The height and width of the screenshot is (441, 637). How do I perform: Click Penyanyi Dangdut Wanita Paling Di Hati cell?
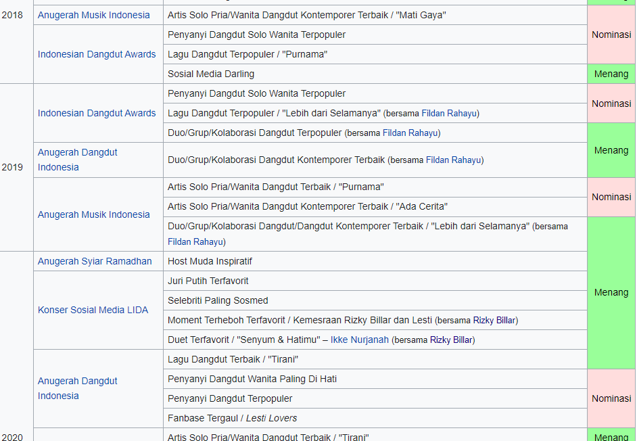coord(375,379)
